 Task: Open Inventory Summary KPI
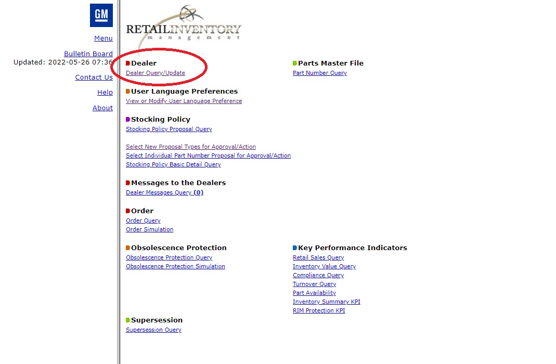[x=327, y=302]
